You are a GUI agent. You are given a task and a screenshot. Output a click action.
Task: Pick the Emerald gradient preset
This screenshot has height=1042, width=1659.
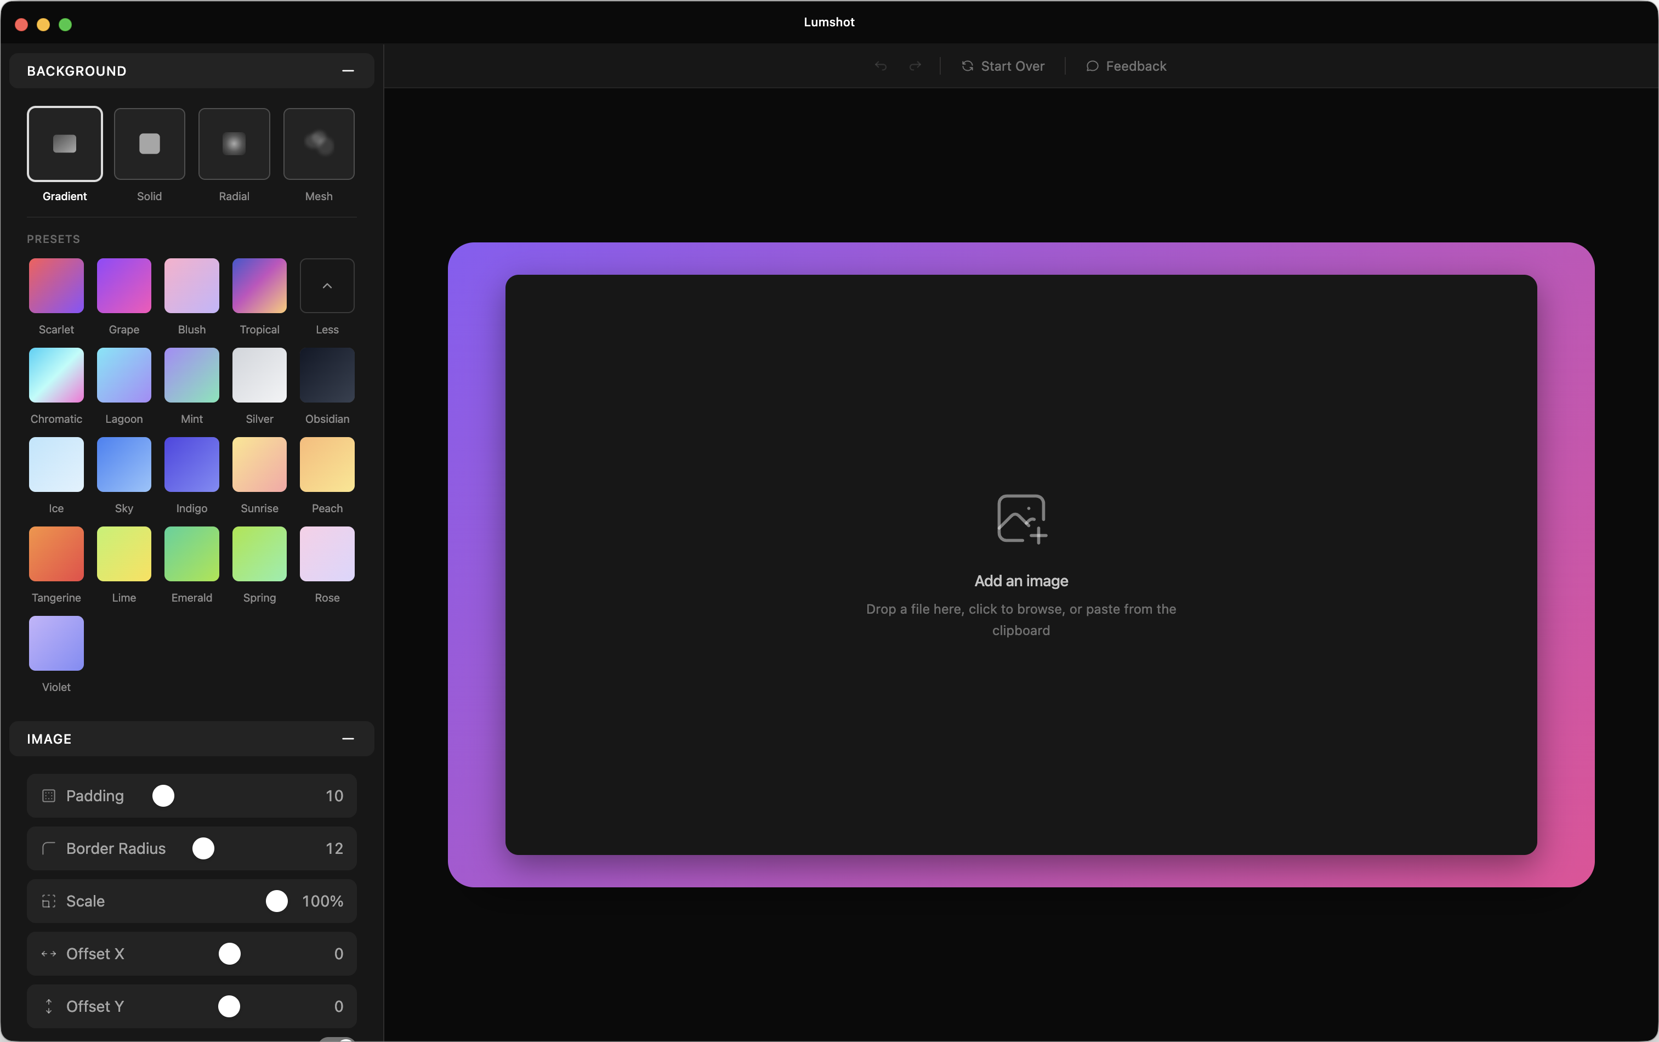[191, 554]
